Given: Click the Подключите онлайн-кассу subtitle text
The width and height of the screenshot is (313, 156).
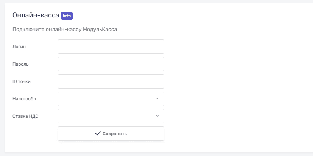Looking at the screenshot, I should pos(47,30).
